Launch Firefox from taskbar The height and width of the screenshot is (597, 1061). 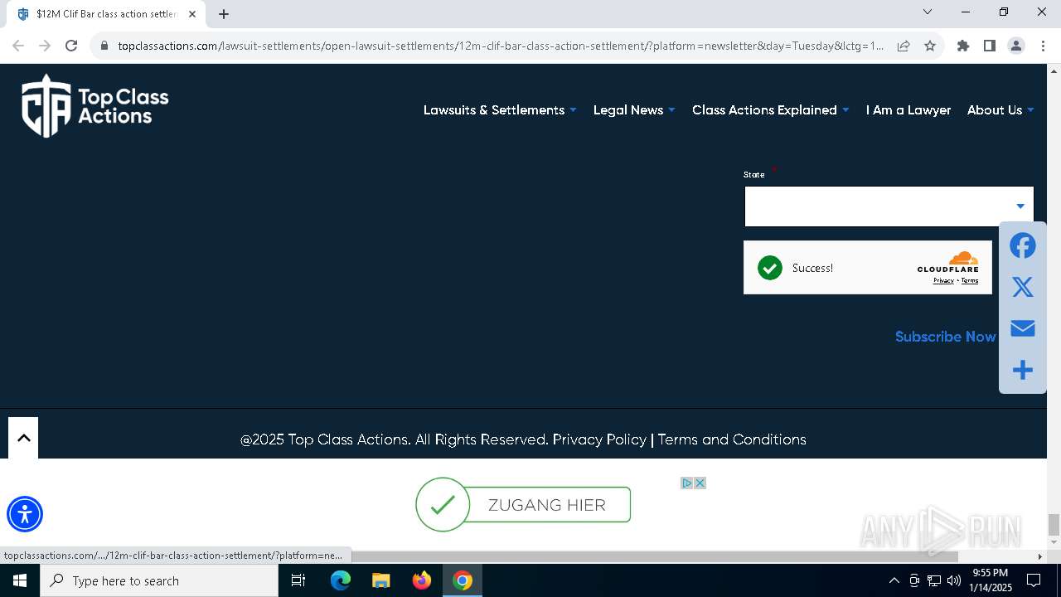click(422, 580)
